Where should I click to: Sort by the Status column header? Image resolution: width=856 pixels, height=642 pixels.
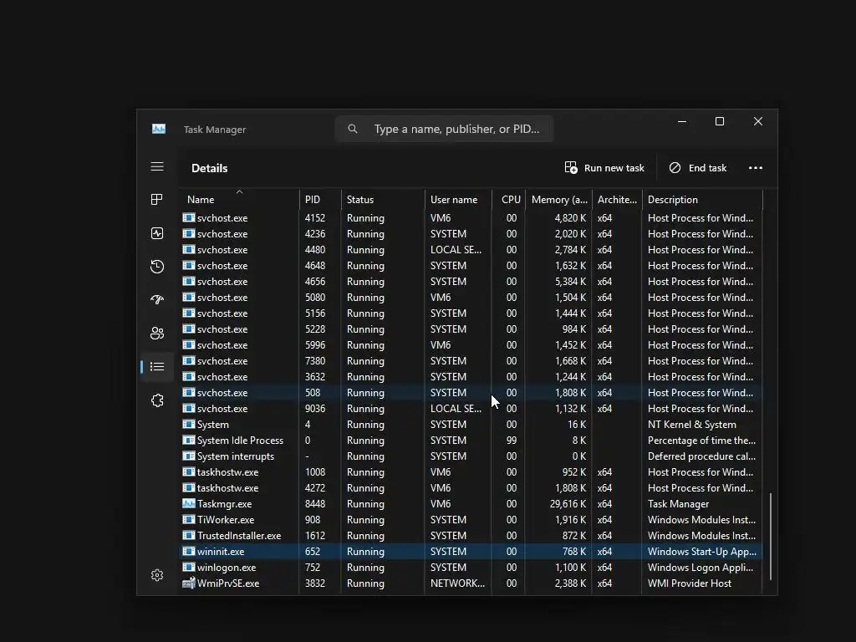pyautogui.click(x=383, y=199)
